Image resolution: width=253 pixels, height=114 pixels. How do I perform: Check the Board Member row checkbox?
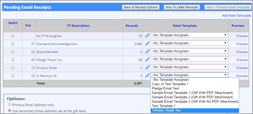pos(13,52)
